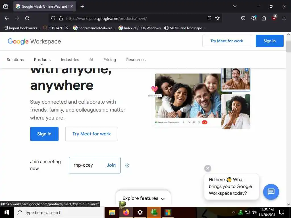Screen dimensions: 291x218
Task: Click the blue Sign in button below the headline
Action: [44, 134]
